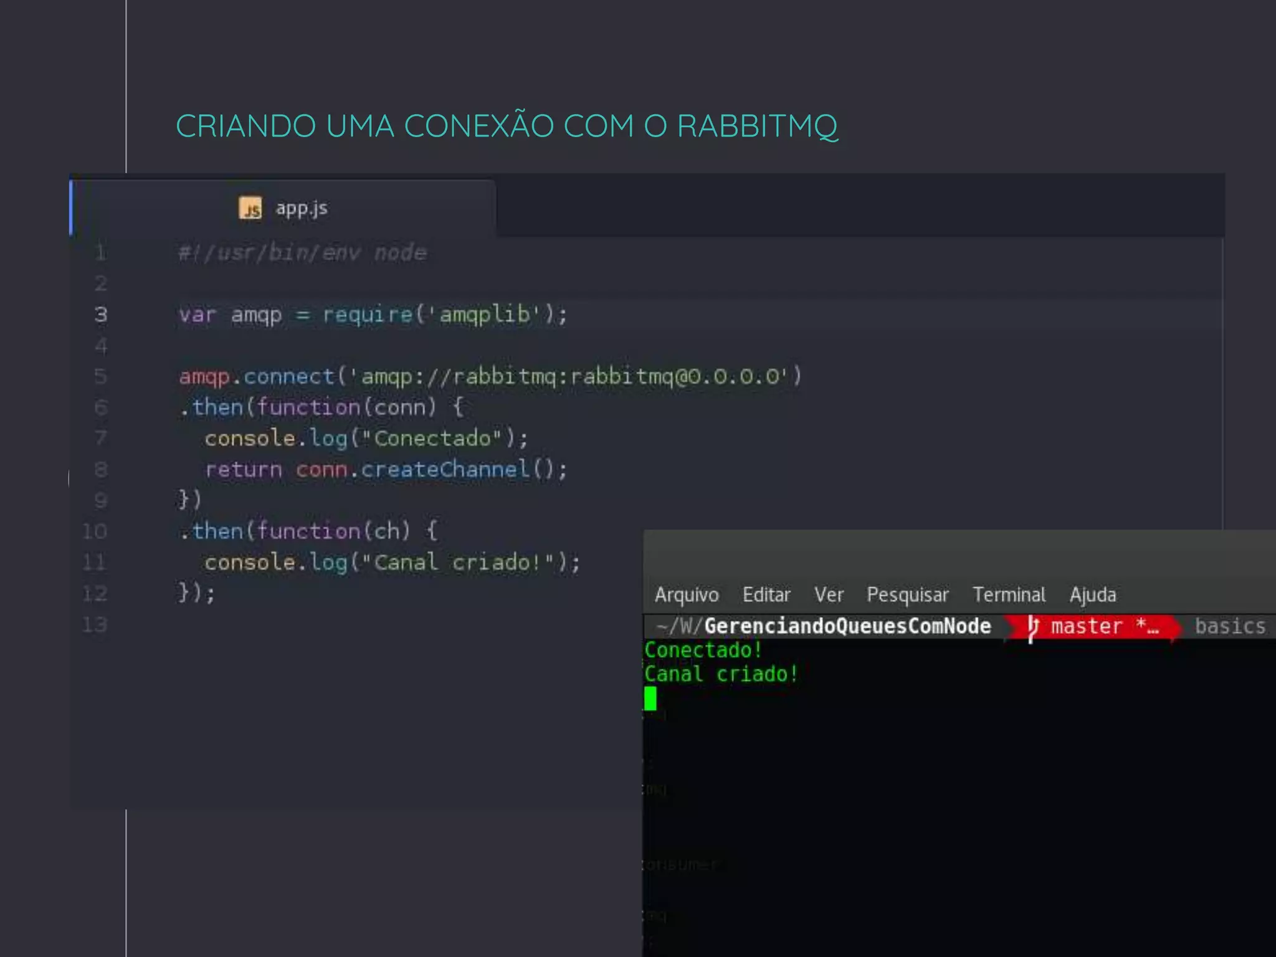The image size is (1276, 957).
Task: Click line number 10 in the gutter
Action: pyautogui.click(x=95, y=531)
